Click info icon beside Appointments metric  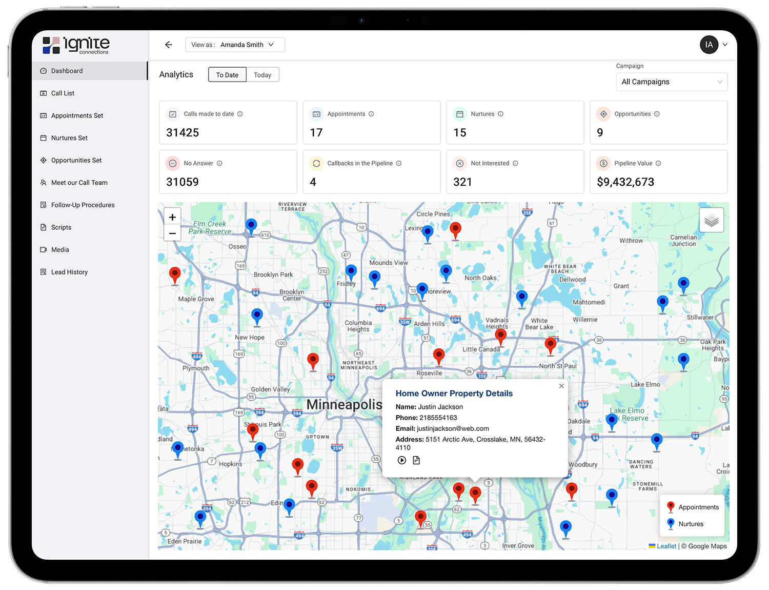tap(371, 114)
